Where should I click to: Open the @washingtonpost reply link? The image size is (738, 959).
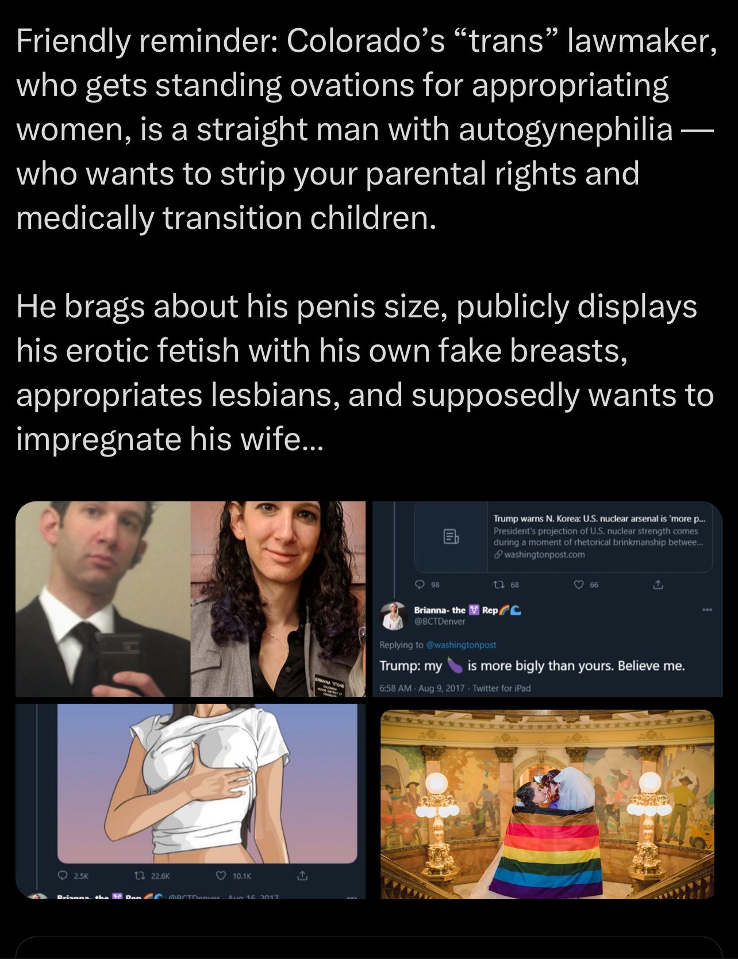tap(461, 645)
